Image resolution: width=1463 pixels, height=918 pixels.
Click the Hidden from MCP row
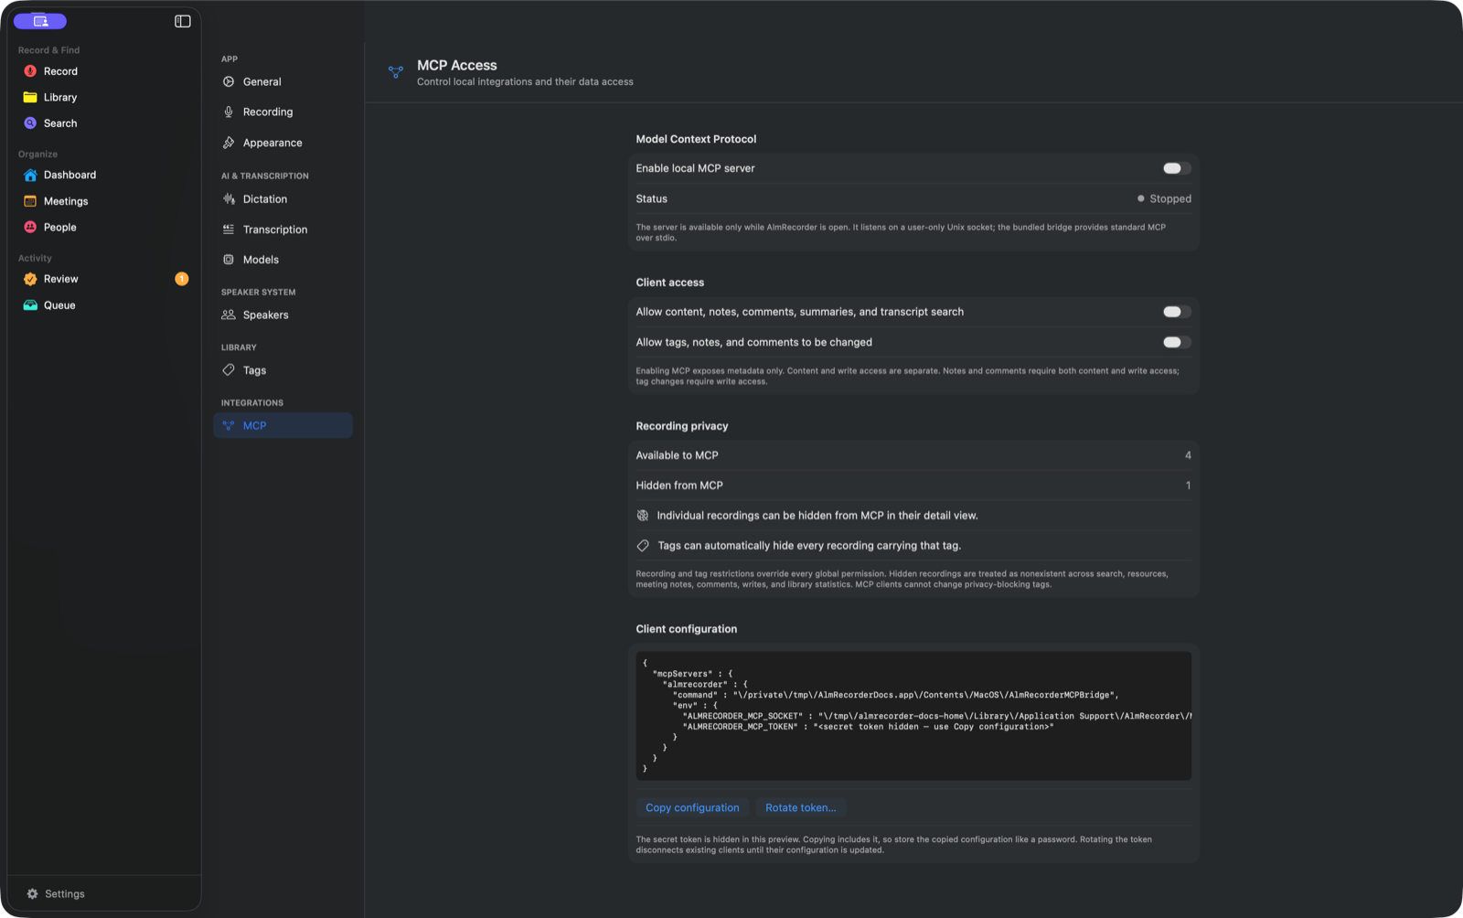913,486
